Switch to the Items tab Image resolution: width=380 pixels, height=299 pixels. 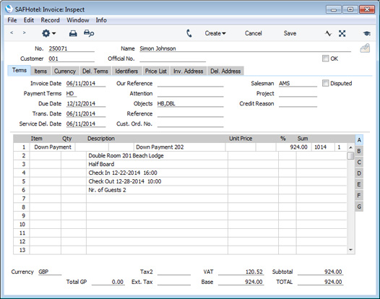click(x=40, y=71)
